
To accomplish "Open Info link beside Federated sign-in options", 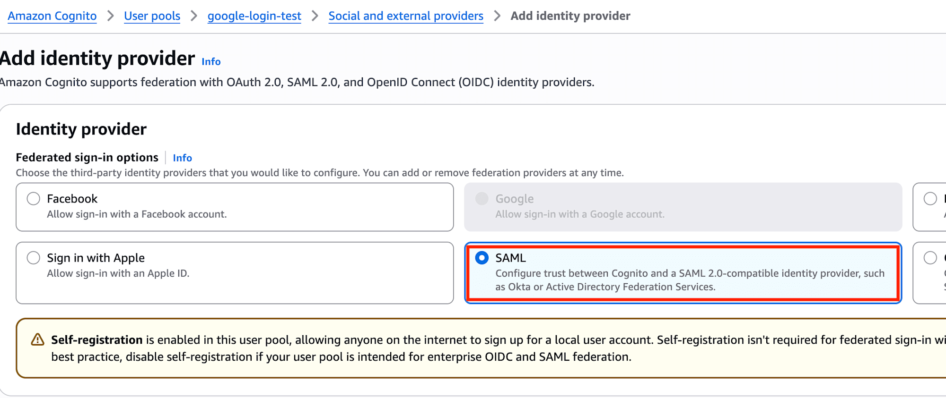I will 182,158.
